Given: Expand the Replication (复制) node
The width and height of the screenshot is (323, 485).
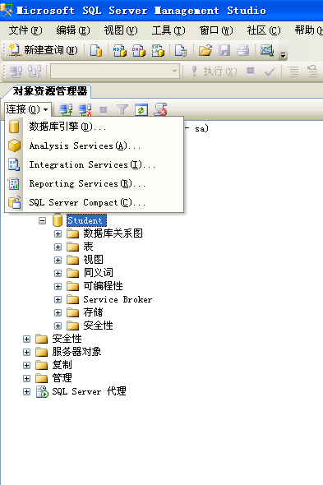Looking at the screenshot, I should click(x=26, y=365).
